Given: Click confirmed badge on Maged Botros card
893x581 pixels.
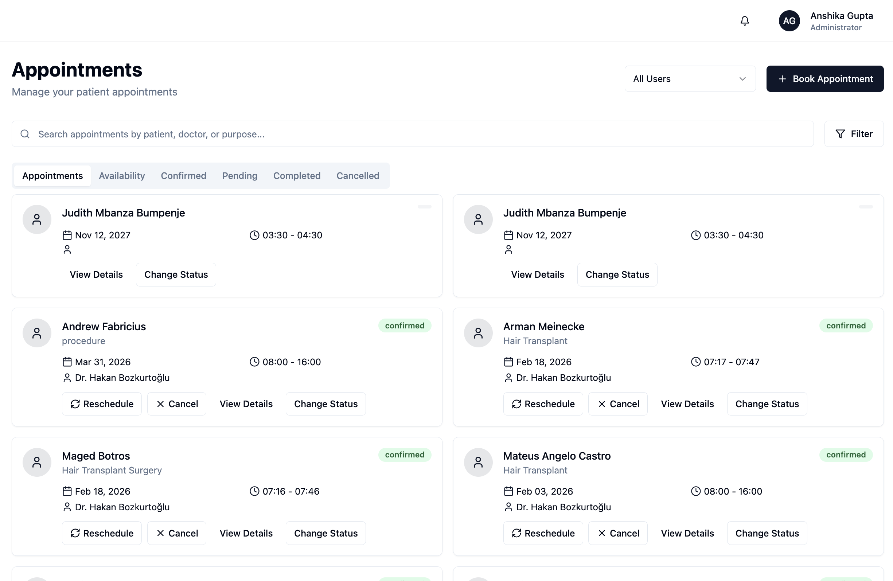Looking at the screenshot, I should tap(405, 455).
